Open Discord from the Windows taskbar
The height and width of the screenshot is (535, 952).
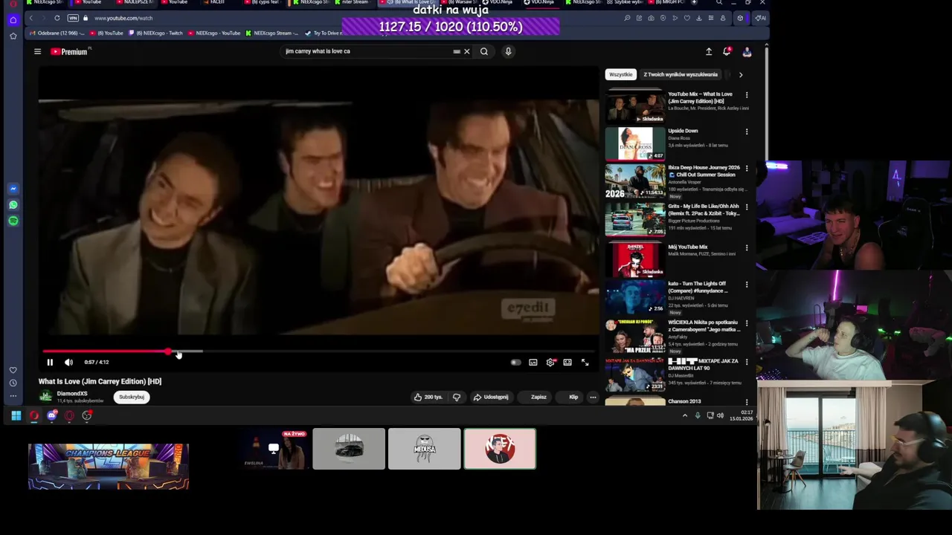[51, 415]
